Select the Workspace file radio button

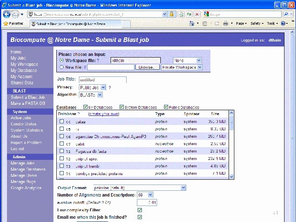coord(62,60)
